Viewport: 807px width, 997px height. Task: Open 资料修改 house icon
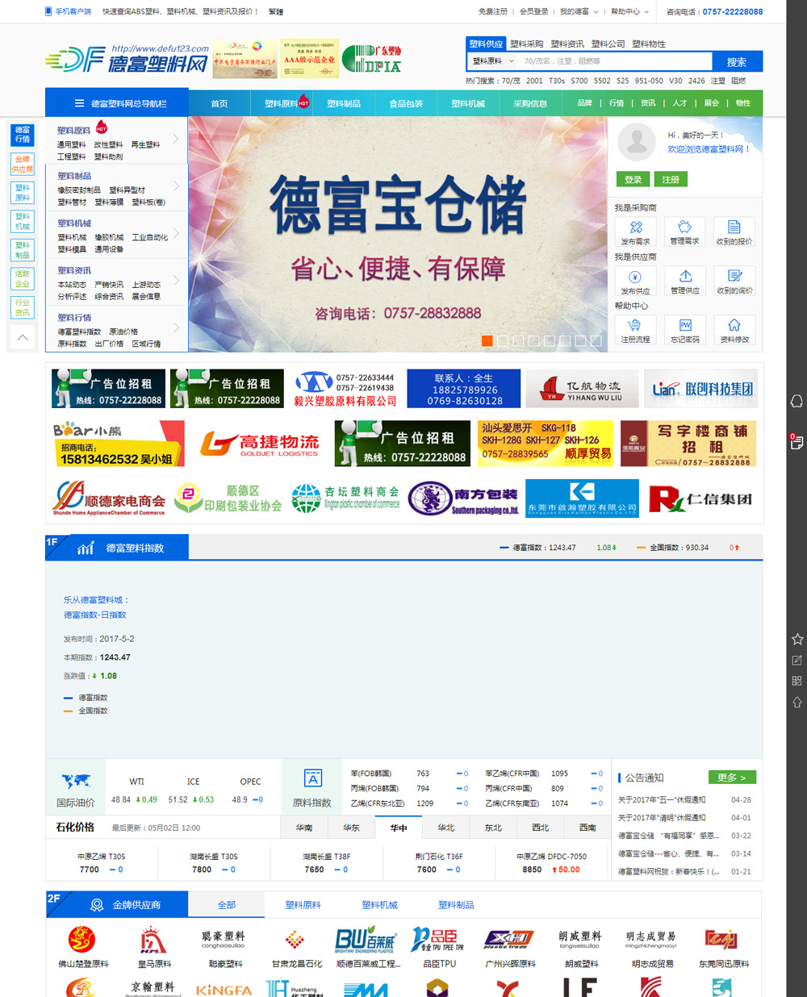[x=734, y=325]
